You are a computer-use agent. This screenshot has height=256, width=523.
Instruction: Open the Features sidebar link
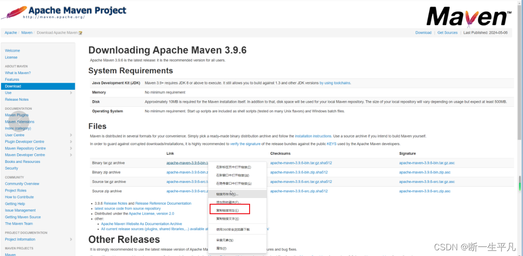(12, 79)
